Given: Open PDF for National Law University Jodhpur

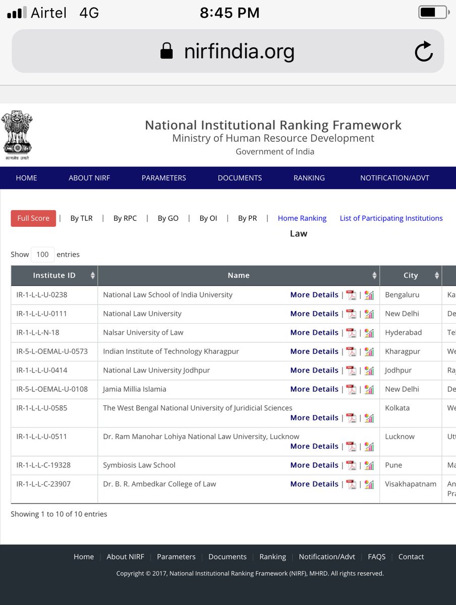Looking at the screenshot, I should [x=351, y=371].
